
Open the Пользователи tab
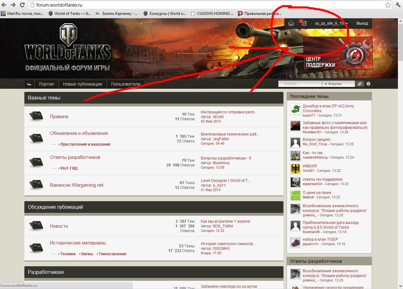126,84
